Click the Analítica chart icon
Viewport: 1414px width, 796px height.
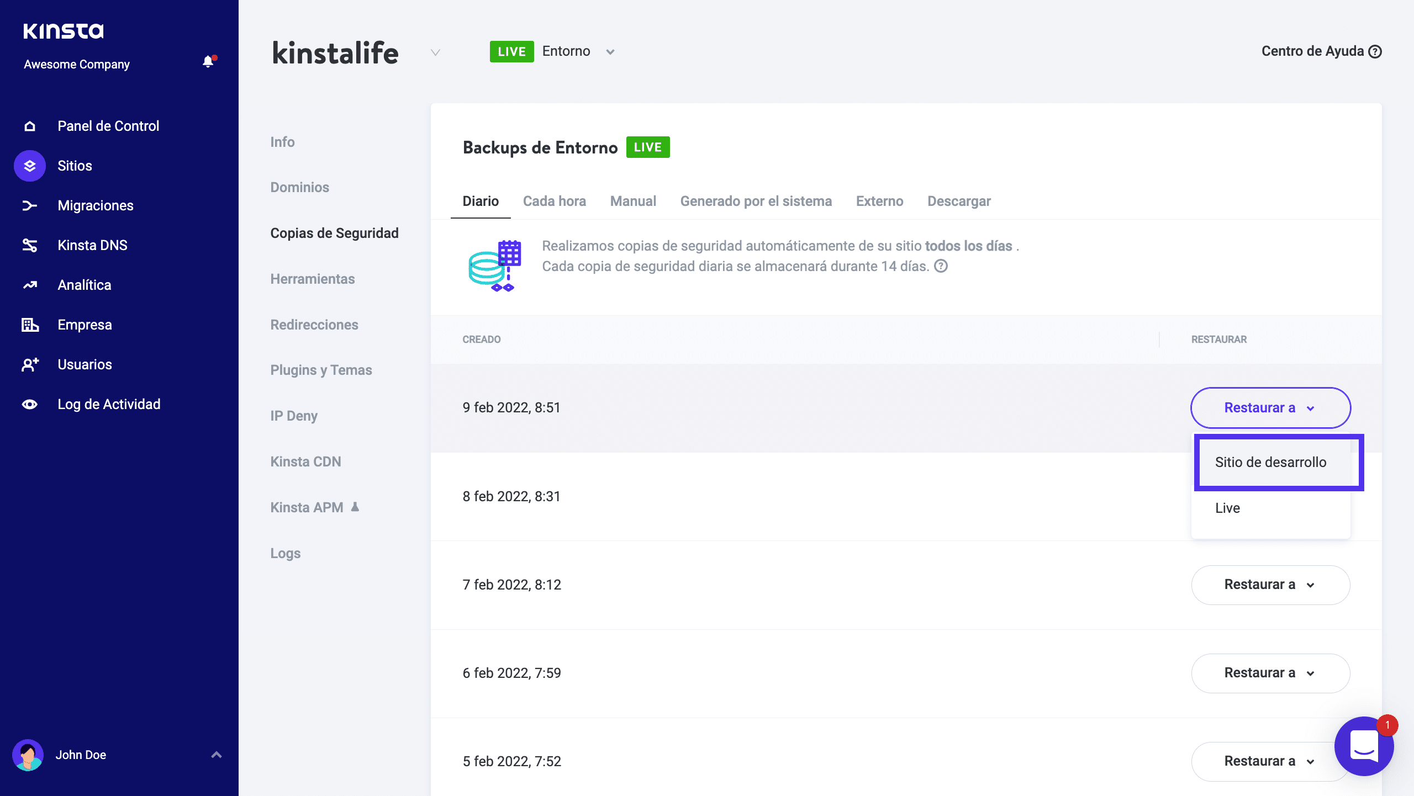(x=30, y=285)
